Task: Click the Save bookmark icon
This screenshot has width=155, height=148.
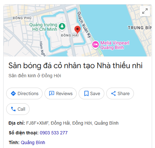Action: [86, 93]
